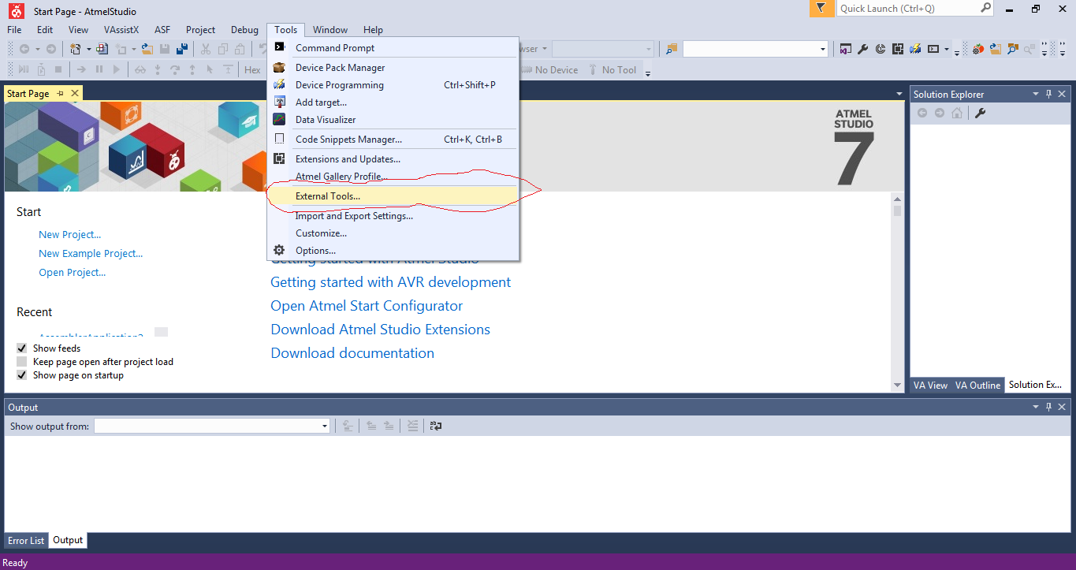Click the Options gear icon
This screenshot has height=570, width=1076.
tap(279, 250)
